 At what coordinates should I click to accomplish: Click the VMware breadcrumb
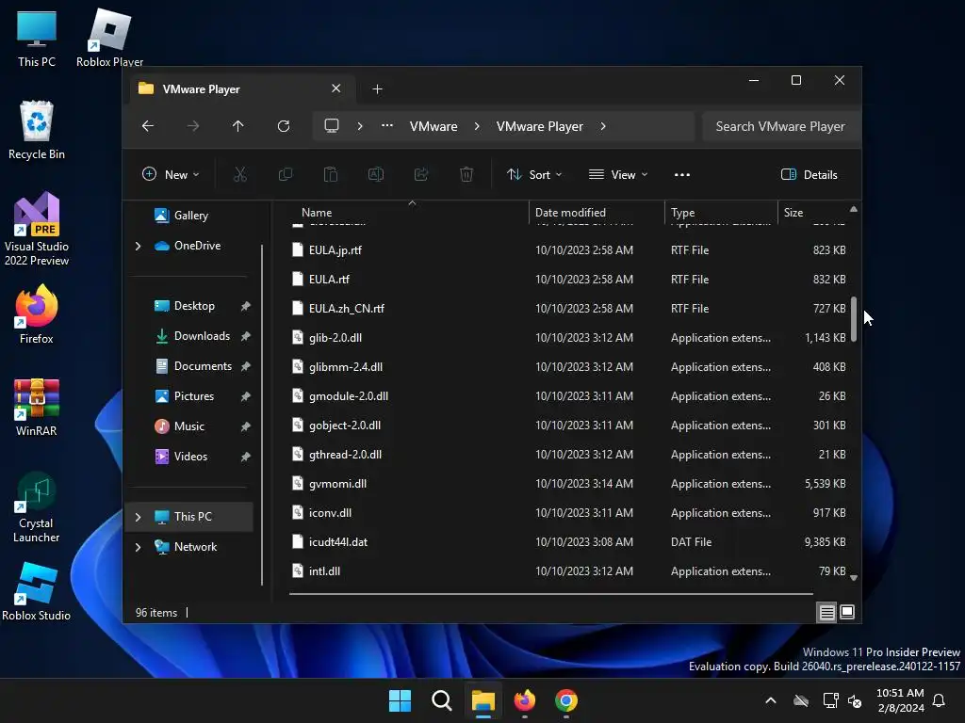433,126
